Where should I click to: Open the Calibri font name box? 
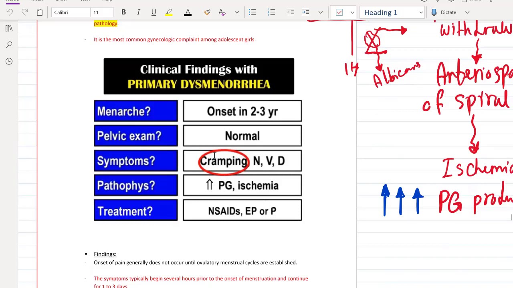[71, 12]
